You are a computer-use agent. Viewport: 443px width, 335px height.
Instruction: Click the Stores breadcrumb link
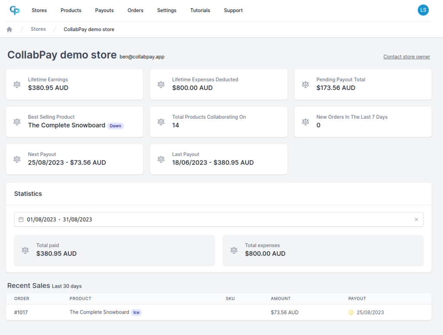[38, 29]
